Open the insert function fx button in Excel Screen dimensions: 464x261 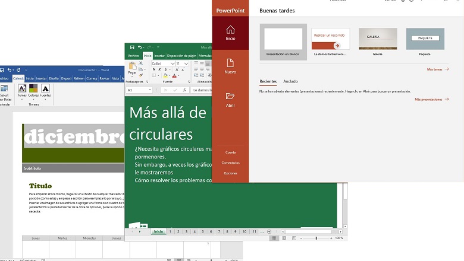click(184, 90)
